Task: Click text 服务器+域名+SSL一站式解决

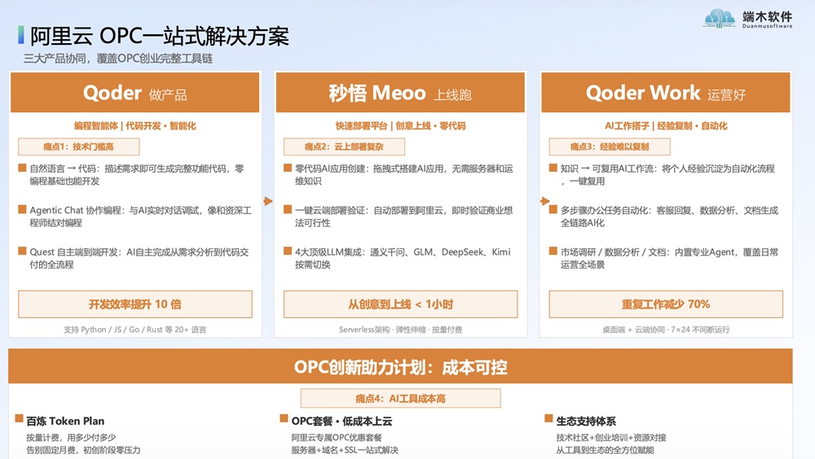Action: [345, 450]
